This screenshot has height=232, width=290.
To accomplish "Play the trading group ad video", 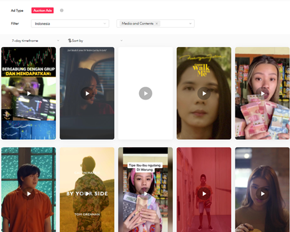I will point(29,93).
